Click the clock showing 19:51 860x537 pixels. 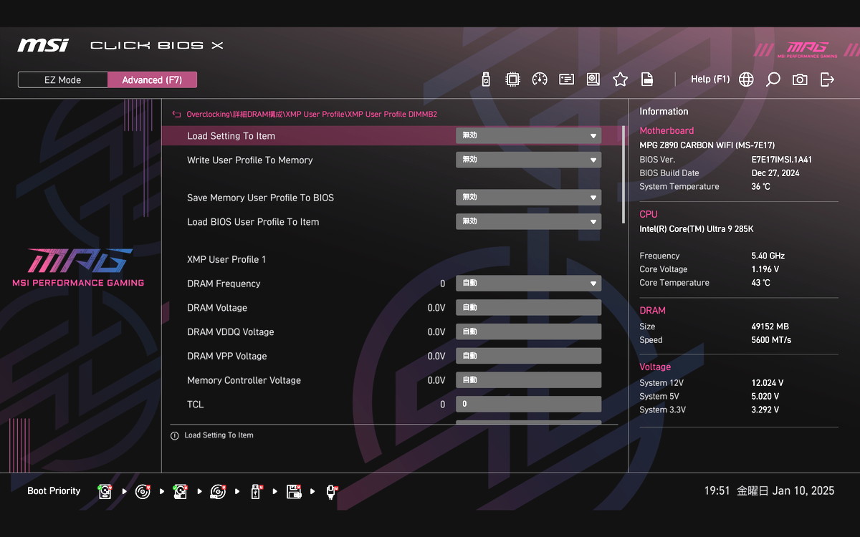[717, 491]
